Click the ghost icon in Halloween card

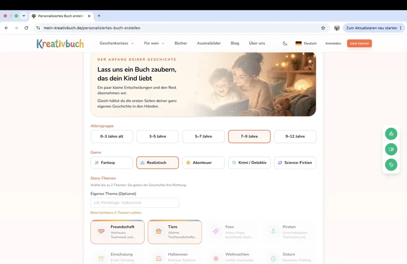coord(159,258)
